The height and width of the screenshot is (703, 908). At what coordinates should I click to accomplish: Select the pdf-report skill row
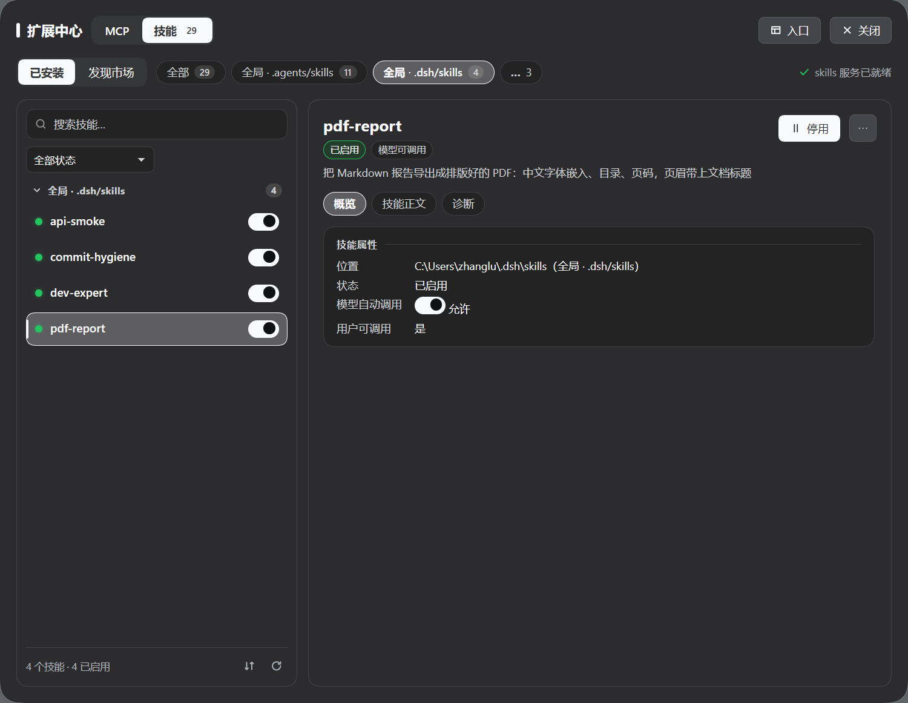[157, 329]
